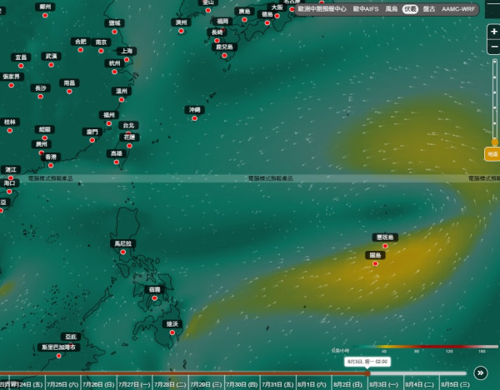
Task: Select the 歐洲中期預報中心 model tab
Action: pos(322,9)
